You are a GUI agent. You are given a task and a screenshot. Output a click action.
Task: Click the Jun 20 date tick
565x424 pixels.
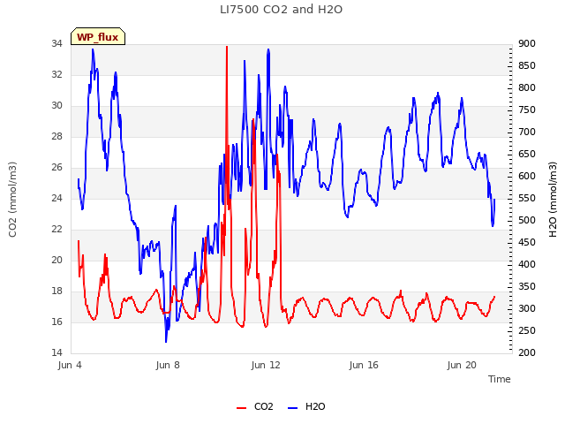click(462, 365)
